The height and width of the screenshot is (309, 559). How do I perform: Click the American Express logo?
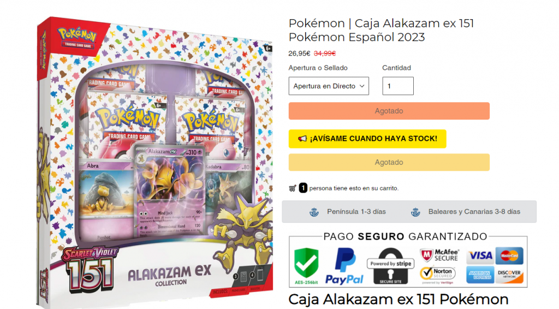tap(480, 275)
